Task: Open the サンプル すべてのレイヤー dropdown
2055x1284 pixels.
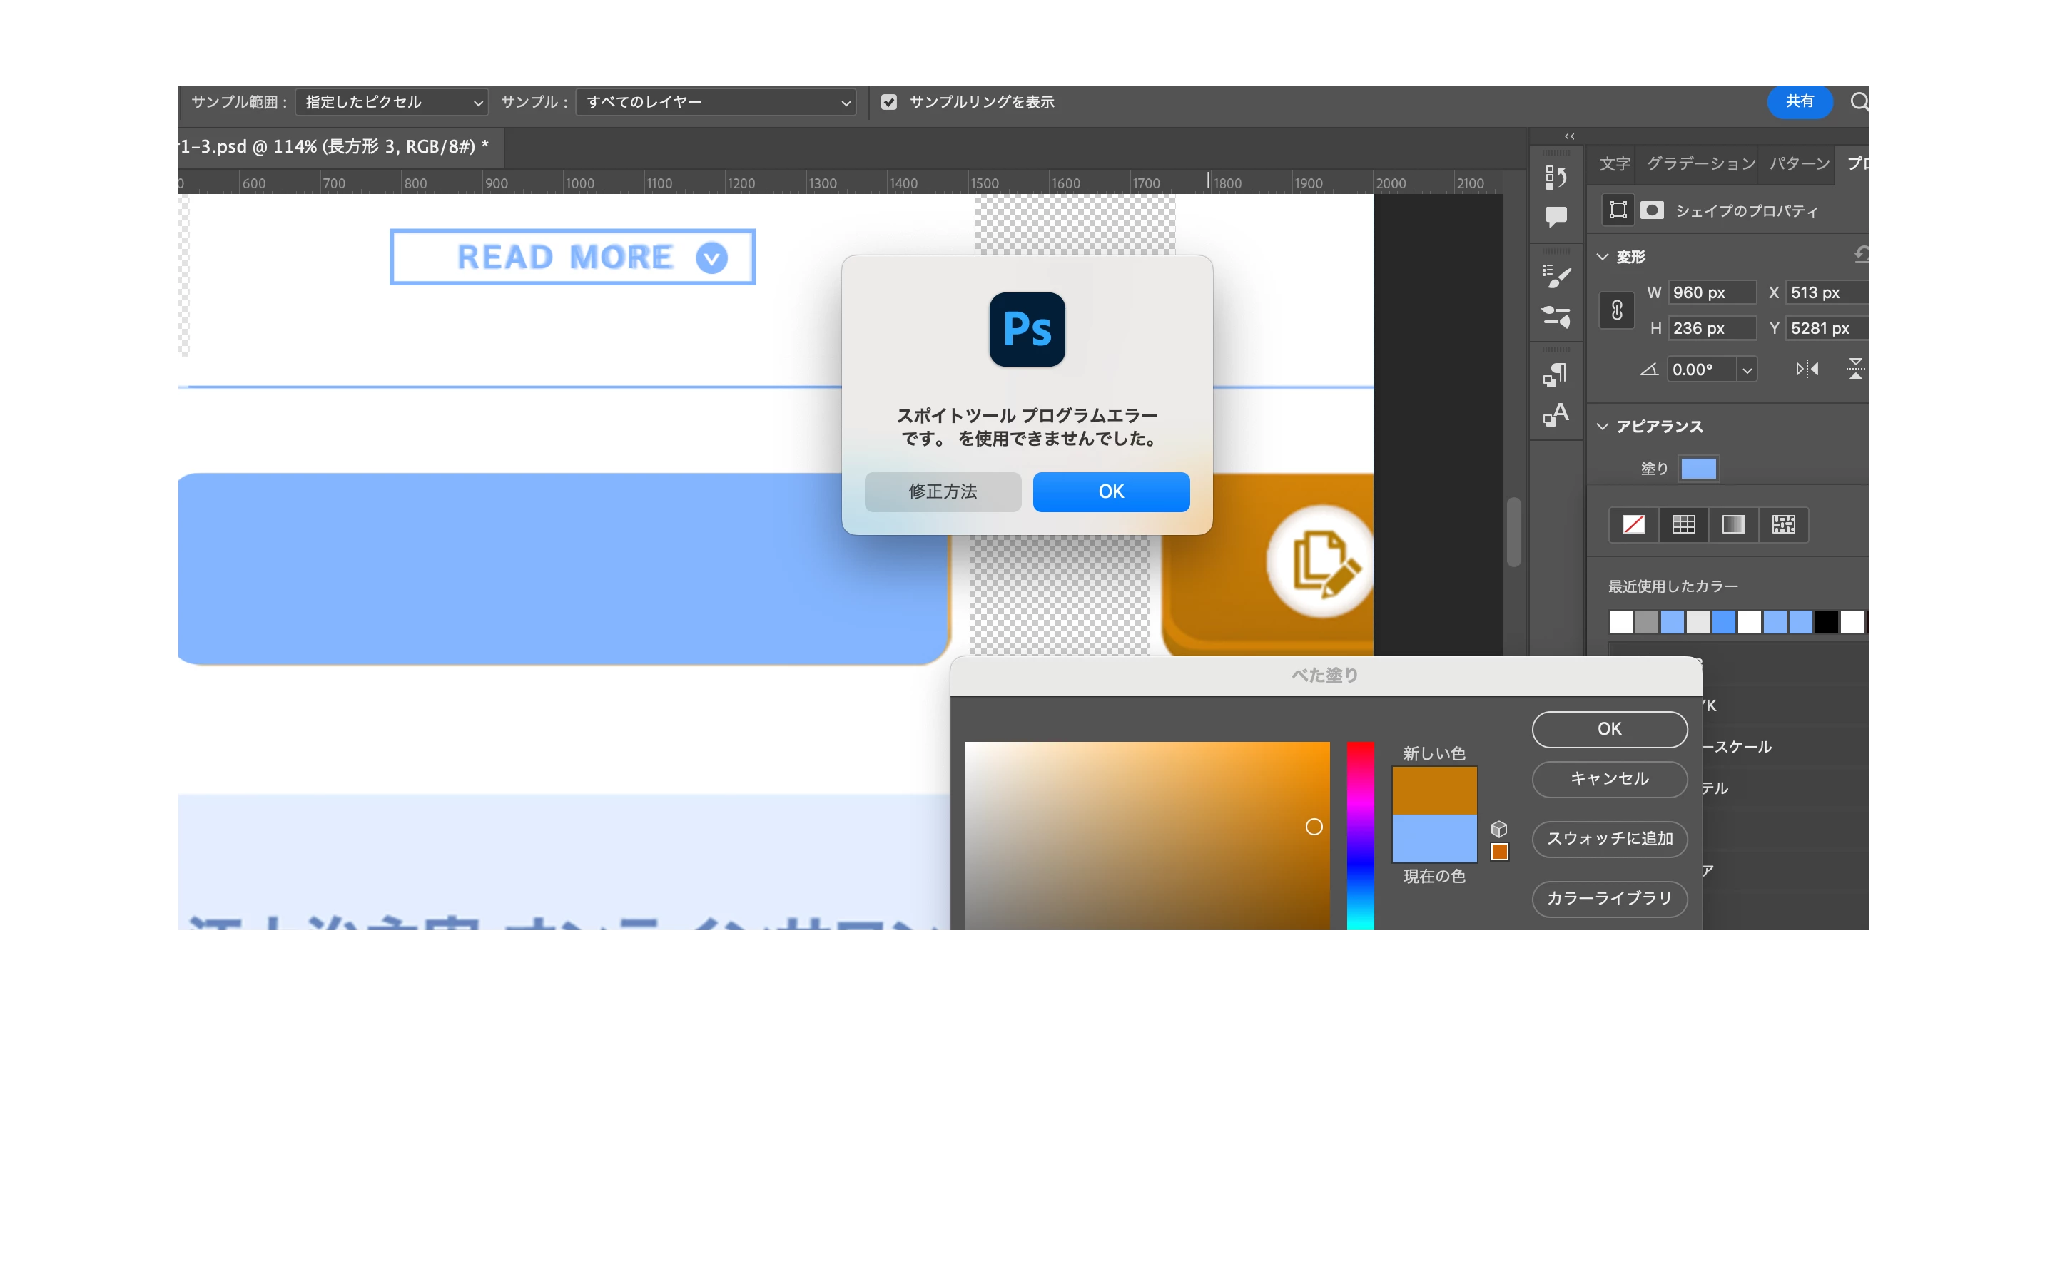Action: click(716, 102)
